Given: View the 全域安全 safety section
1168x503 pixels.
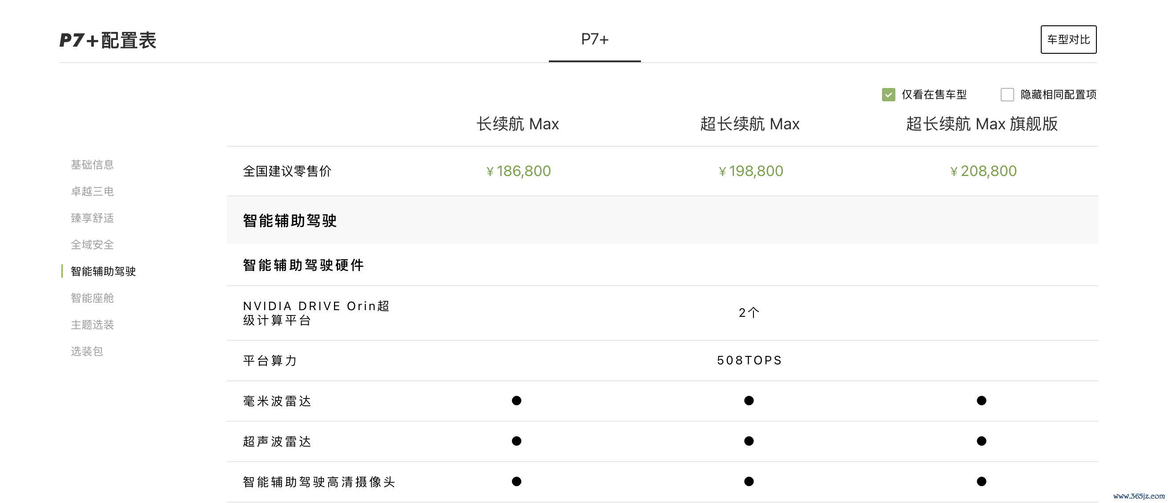Looking at the screenshot, I should (x=92, y=245).
